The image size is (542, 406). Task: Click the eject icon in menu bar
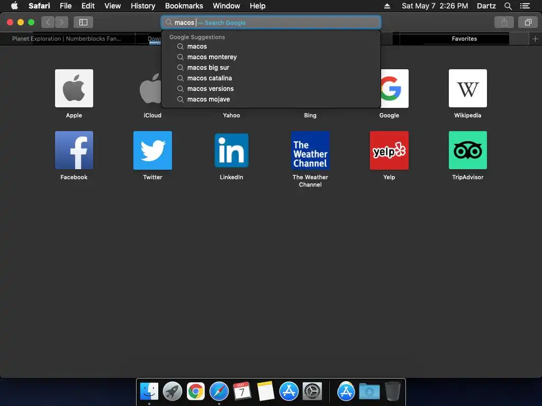(387, 6)
